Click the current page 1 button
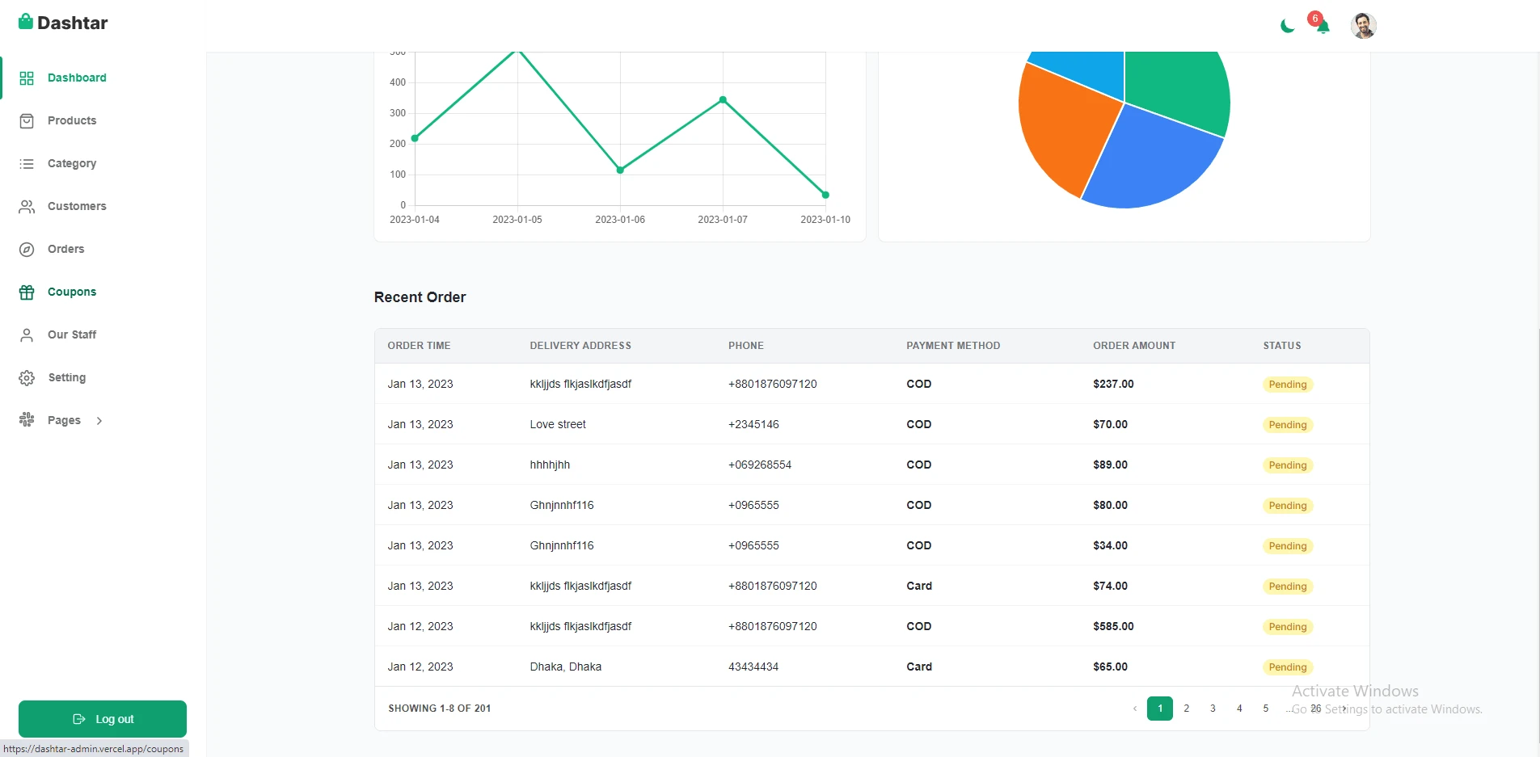 coord(1160,709)
